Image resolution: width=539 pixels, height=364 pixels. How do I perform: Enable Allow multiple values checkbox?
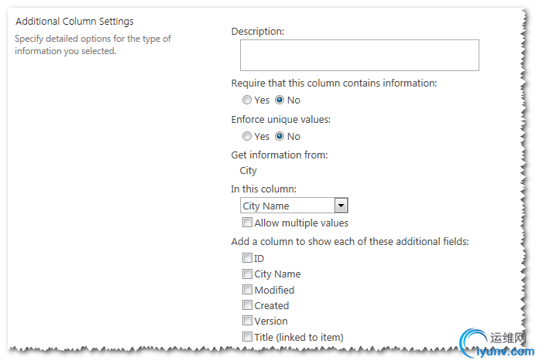[x=247, y=223]
